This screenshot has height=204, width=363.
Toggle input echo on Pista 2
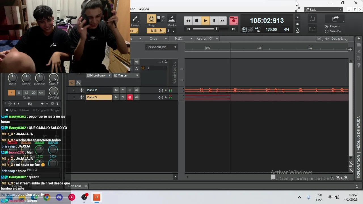[x=137, y=90]
